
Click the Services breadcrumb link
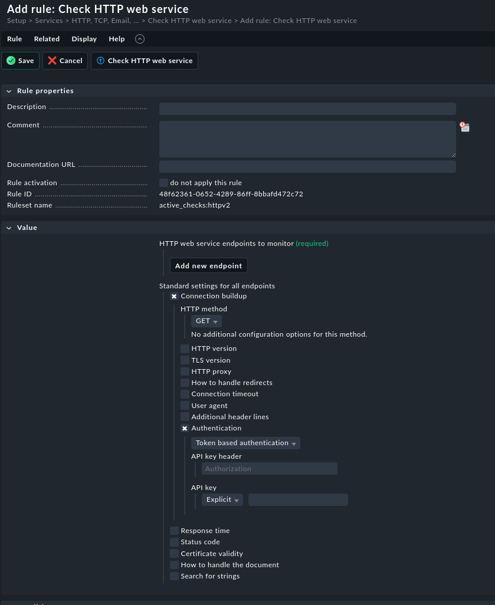coord(48,21)
